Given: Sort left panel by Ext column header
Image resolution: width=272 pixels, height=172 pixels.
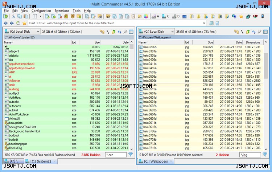Looking at the screenshot, I should pos(75,42).
